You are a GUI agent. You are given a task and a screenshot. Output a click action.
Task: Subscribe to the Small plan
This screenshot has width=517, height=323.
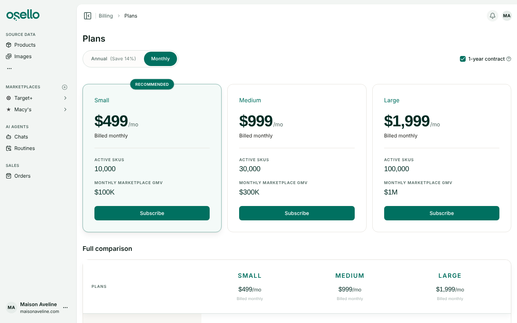[152, 213]
